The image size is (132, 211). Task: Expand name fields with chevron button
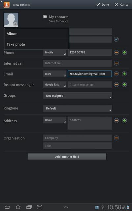116,39
